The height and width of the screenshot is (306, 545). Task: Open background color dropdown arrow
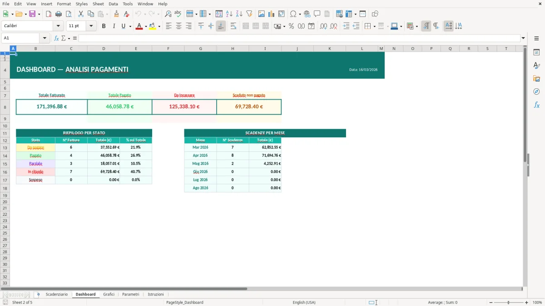[x=159, y=26]
